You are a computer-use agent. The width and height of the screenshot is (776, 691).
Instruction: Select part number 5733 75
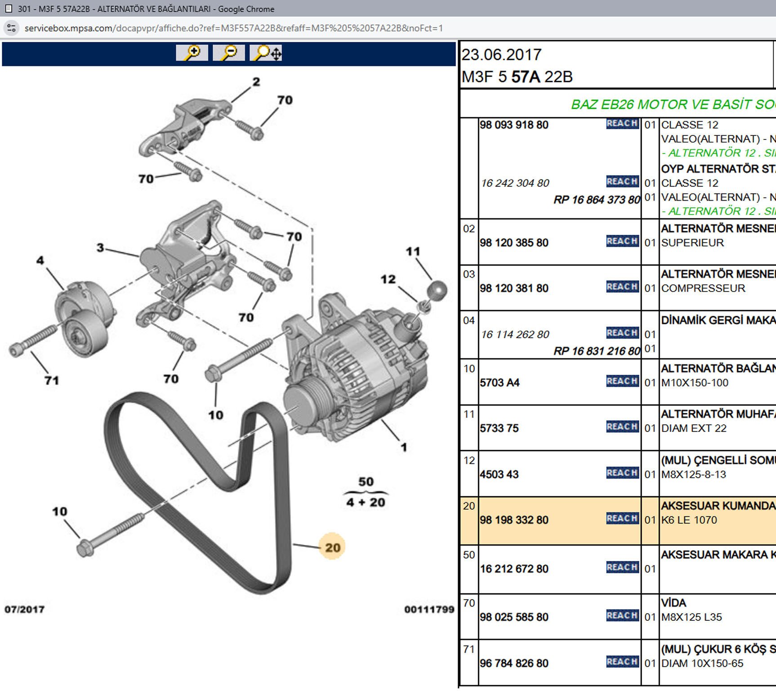[x=499, y=428]
